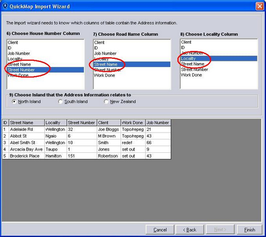The height and width of the screenshot is (237, 266).
Task: Click the Client table column header
Action: click(109, 123)
